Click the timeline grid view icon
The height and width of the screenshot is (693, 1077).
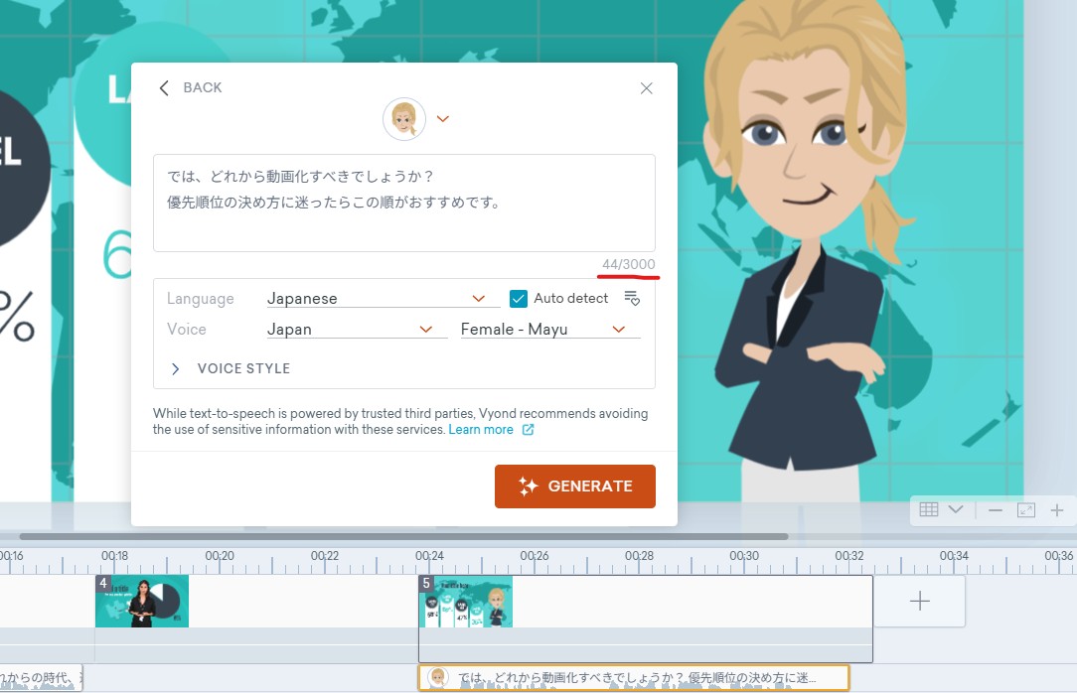point(929,509)
